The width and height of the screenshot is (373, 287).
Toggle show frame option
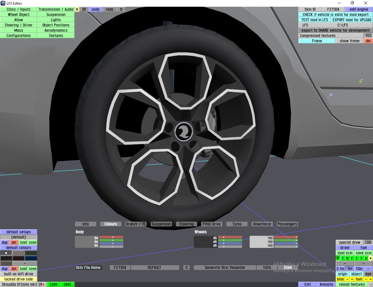pos(350,41)
